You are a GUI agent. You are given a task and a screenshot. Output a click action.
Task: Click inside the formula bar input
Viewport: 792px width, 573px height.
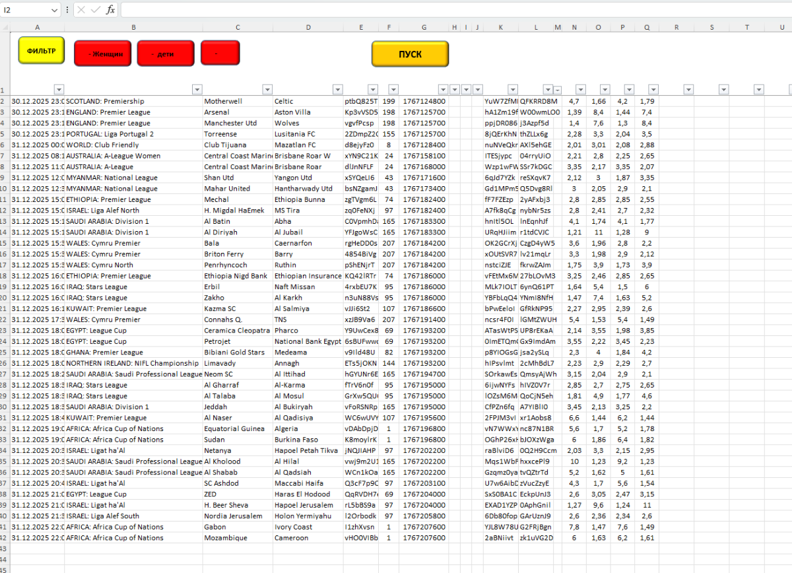tap(449, 10)
